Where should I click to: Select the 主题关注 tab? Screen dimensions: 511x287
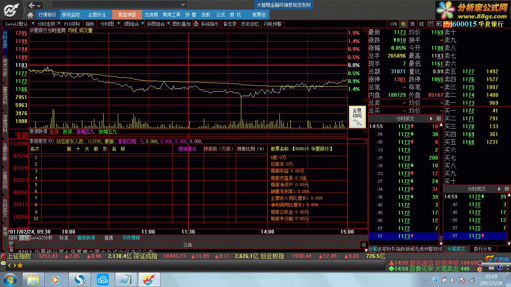click(97, 15)
